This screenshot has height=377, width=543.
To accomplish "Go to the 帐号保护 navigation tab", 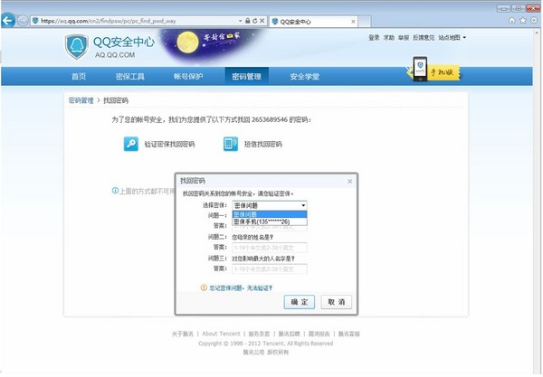I will [188, 77].
